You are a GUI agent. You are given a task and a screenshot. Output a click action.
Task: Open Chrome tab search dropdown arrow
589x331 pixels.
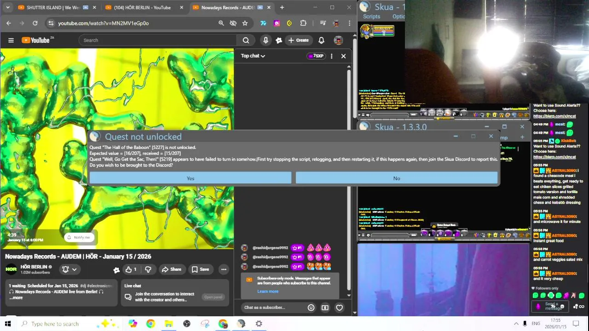click(7, 7)
